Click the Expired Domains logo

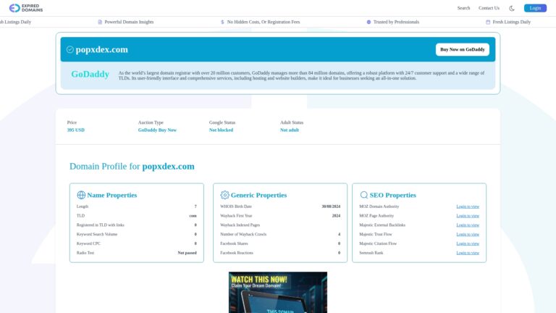coord(25,8)
